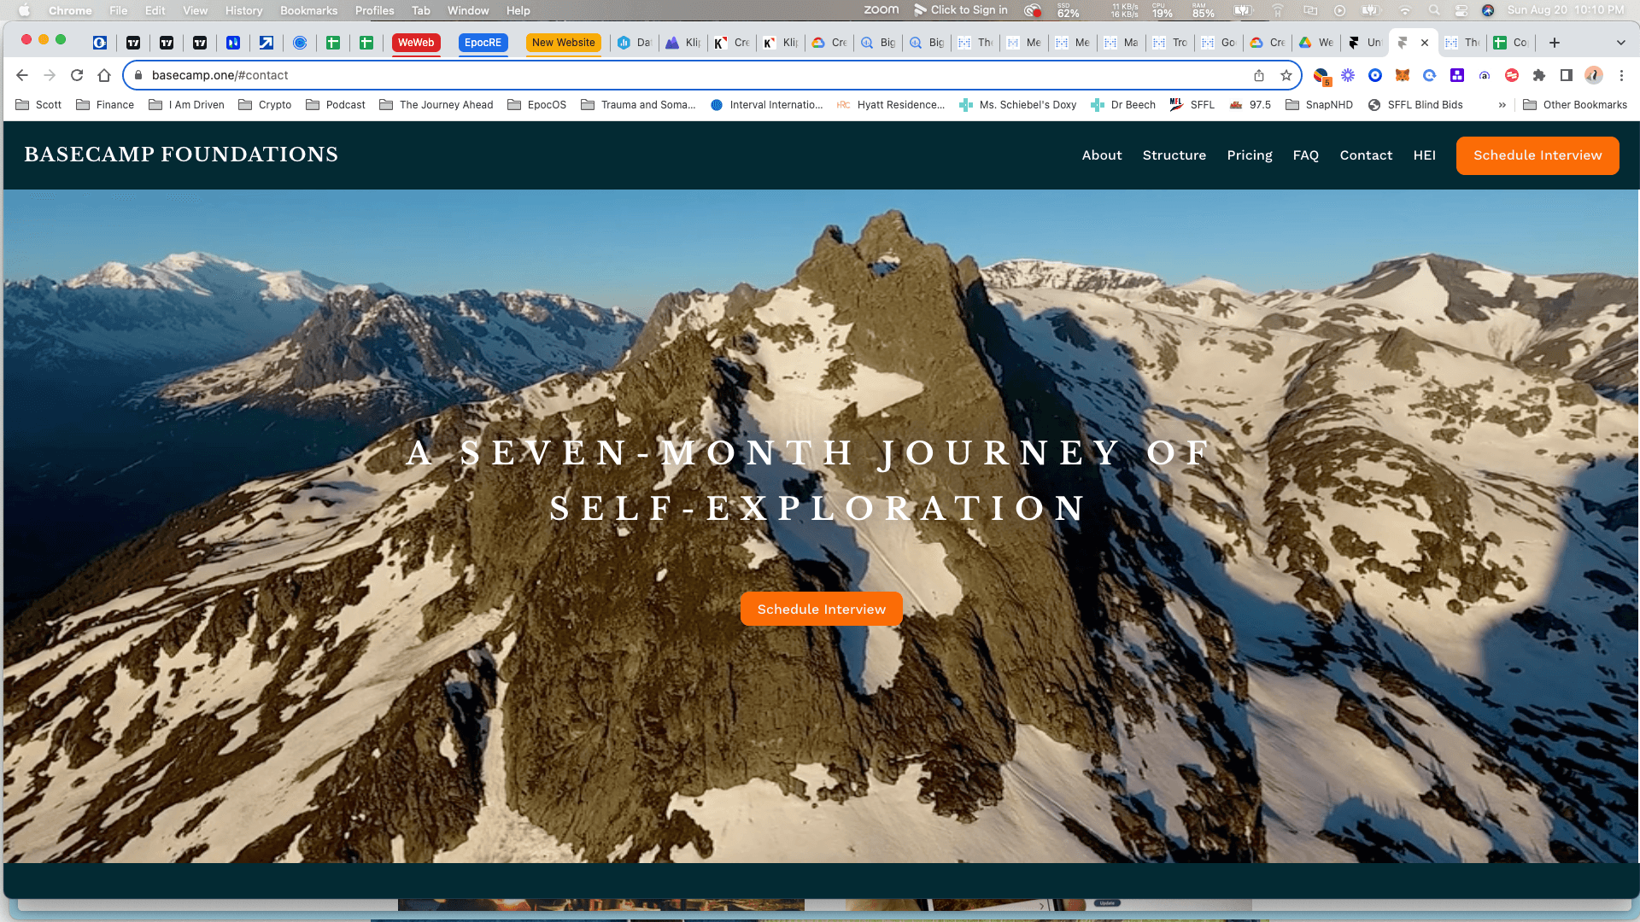This screenshot has height=922, width=1640.
Task: Open the FAQ navigation link
Action: click(1305, 155)
